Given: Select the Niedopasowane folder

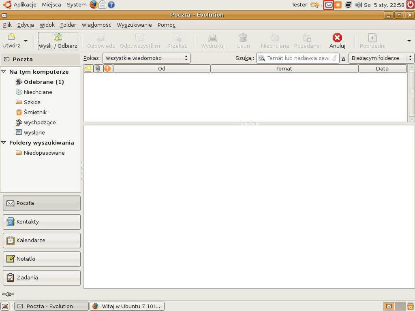Looking at the screenshot, I should point(44,153).
